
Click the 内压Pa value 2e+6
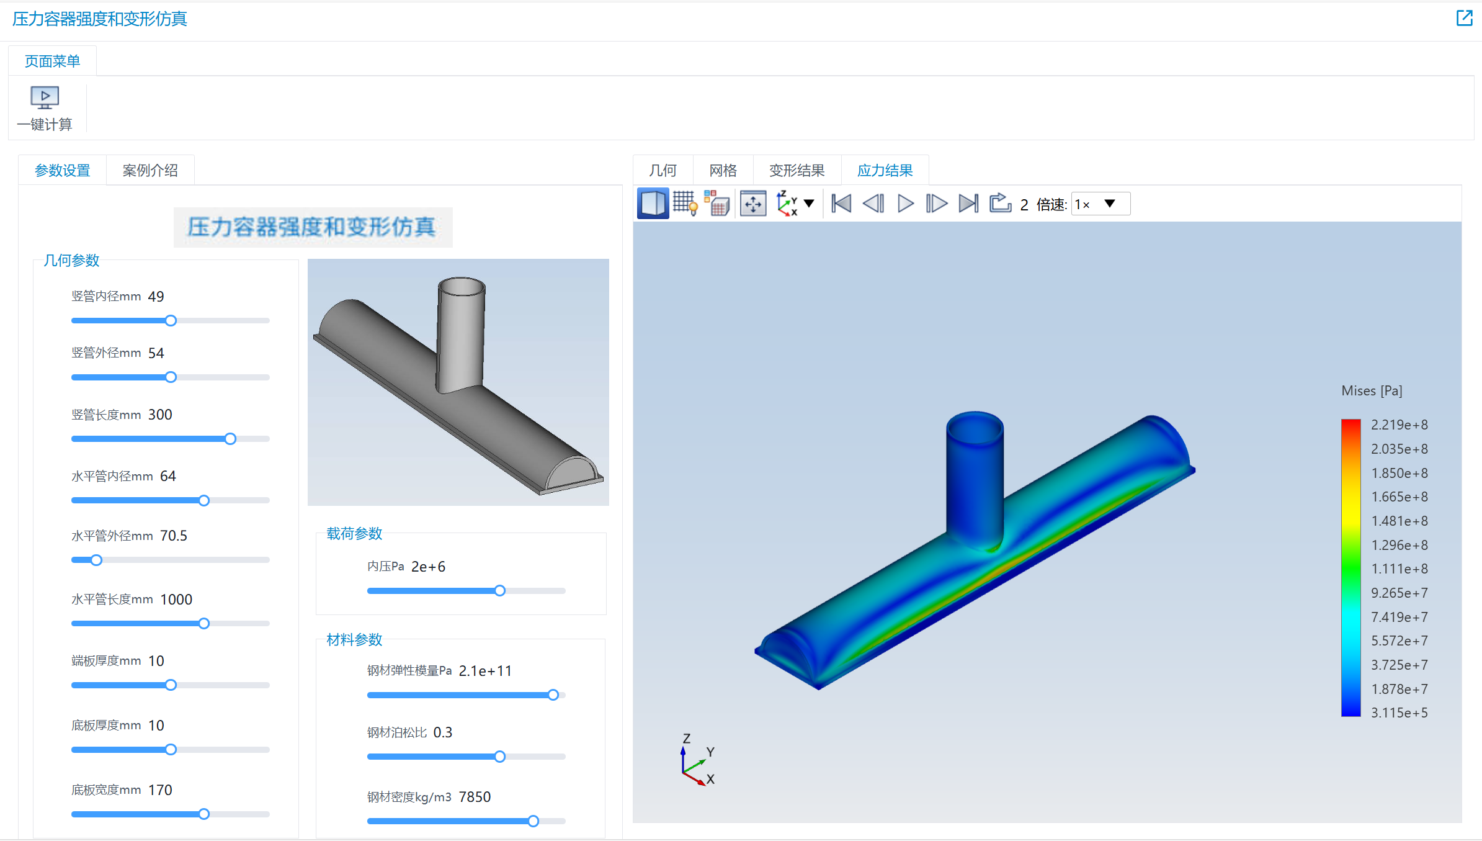(x=428, y=567)
